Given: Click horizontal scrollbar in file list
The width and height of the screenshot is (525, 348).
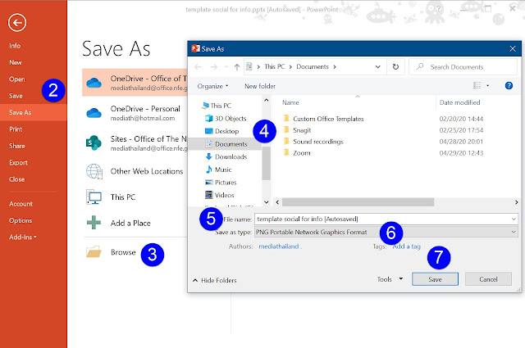Looking at the screenshot, I should coord(358,202).
